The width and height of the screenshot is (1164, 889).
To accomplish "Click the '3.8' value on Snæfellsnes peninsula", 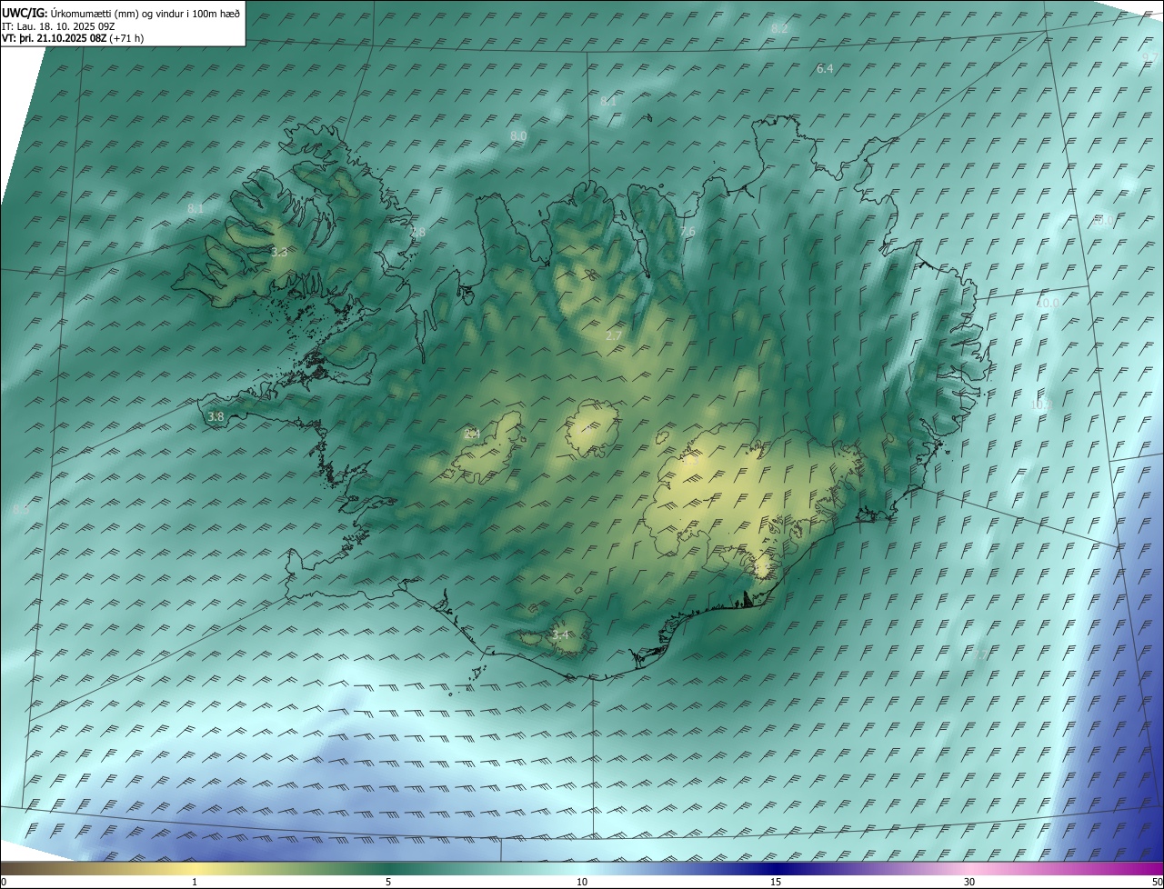I will point(216,417).
